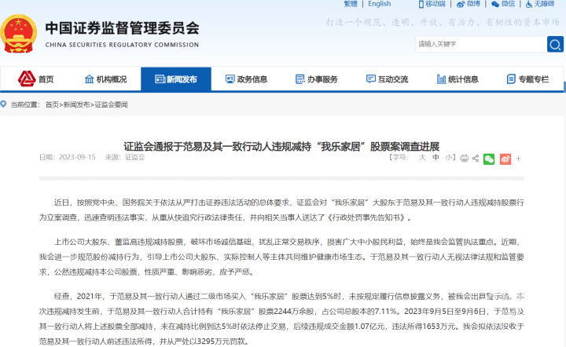Click the location pin icon in breadcrumb
Image resolution: width=566 pixels, height=347 pixels.
(x=3, y=104)
